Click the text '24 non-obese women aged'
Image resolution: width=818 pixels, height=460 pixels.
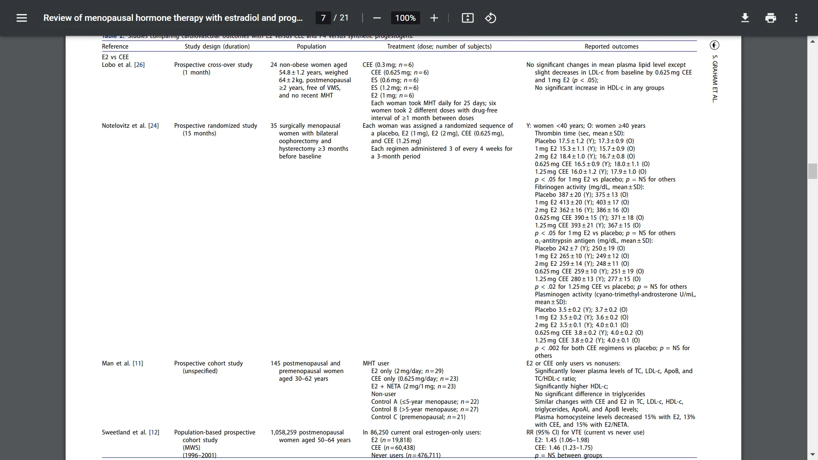click(308, 65)
